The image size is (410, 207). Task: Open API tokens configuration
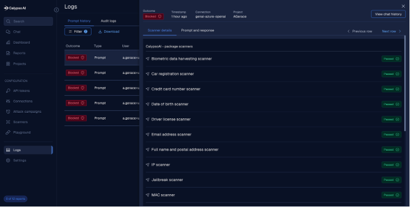pyautogui.click(x=21, y=91)
